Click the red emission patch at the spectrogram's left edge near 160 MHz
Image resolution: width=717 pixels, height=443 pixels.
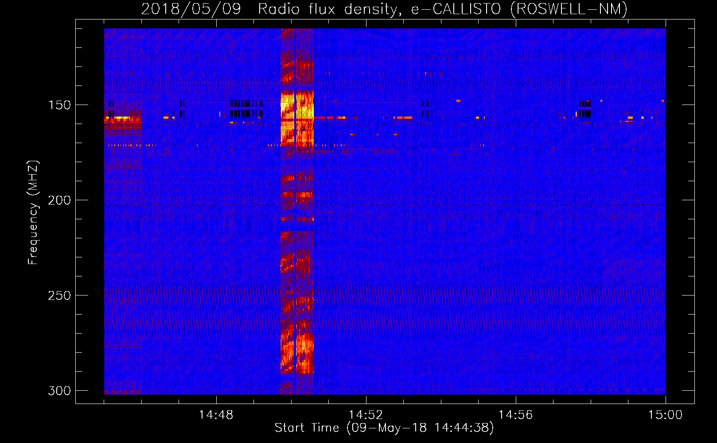pyautogui.click(x=123, y=123)
